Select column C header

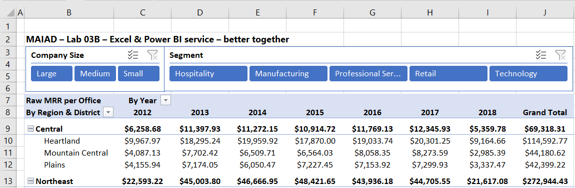[x=142, y=12]
